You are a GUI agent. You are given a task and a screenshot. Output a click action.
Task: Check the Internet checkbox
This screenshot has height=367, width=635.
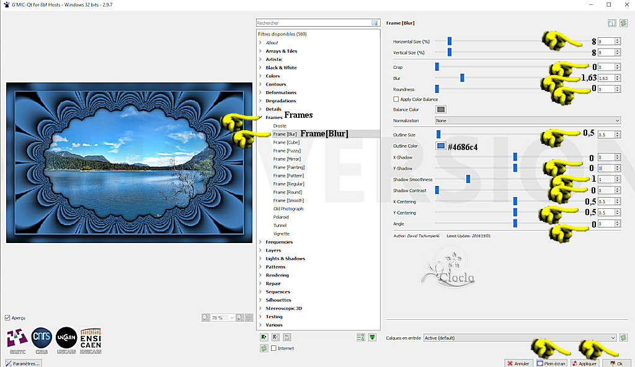[x=273, y=348]
